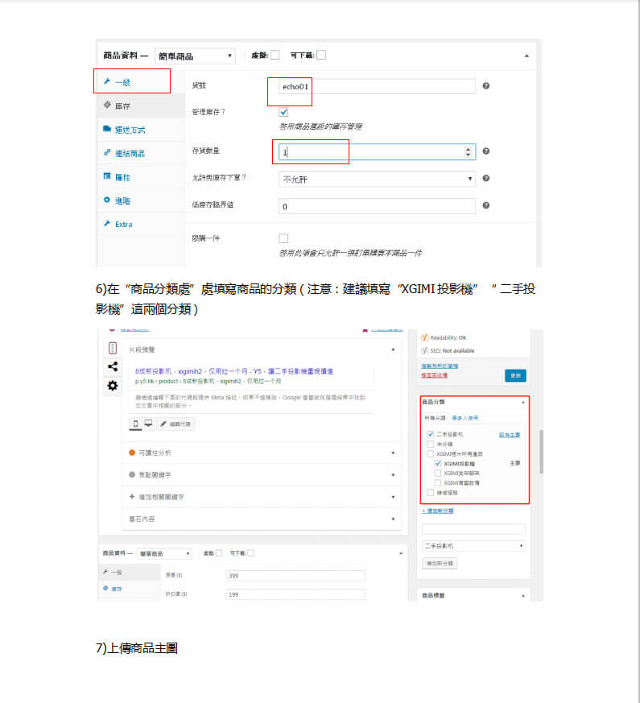Open the blue snippet title link 8成新投影机
The height and width of the screenshot is (703, 640).
click(234, 371)
